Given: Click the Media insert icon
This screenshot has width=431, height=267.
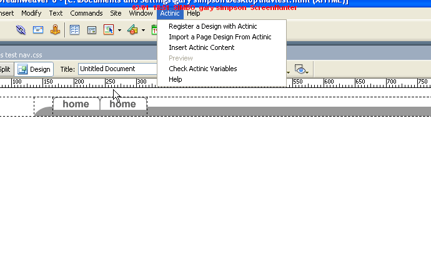Looking at the screenshot, I should pos(132,30).
